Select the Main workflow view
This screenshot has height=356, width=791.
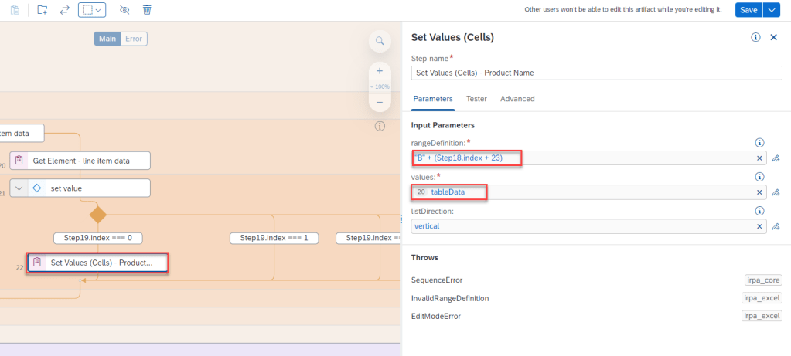click(x=107, y=39)
